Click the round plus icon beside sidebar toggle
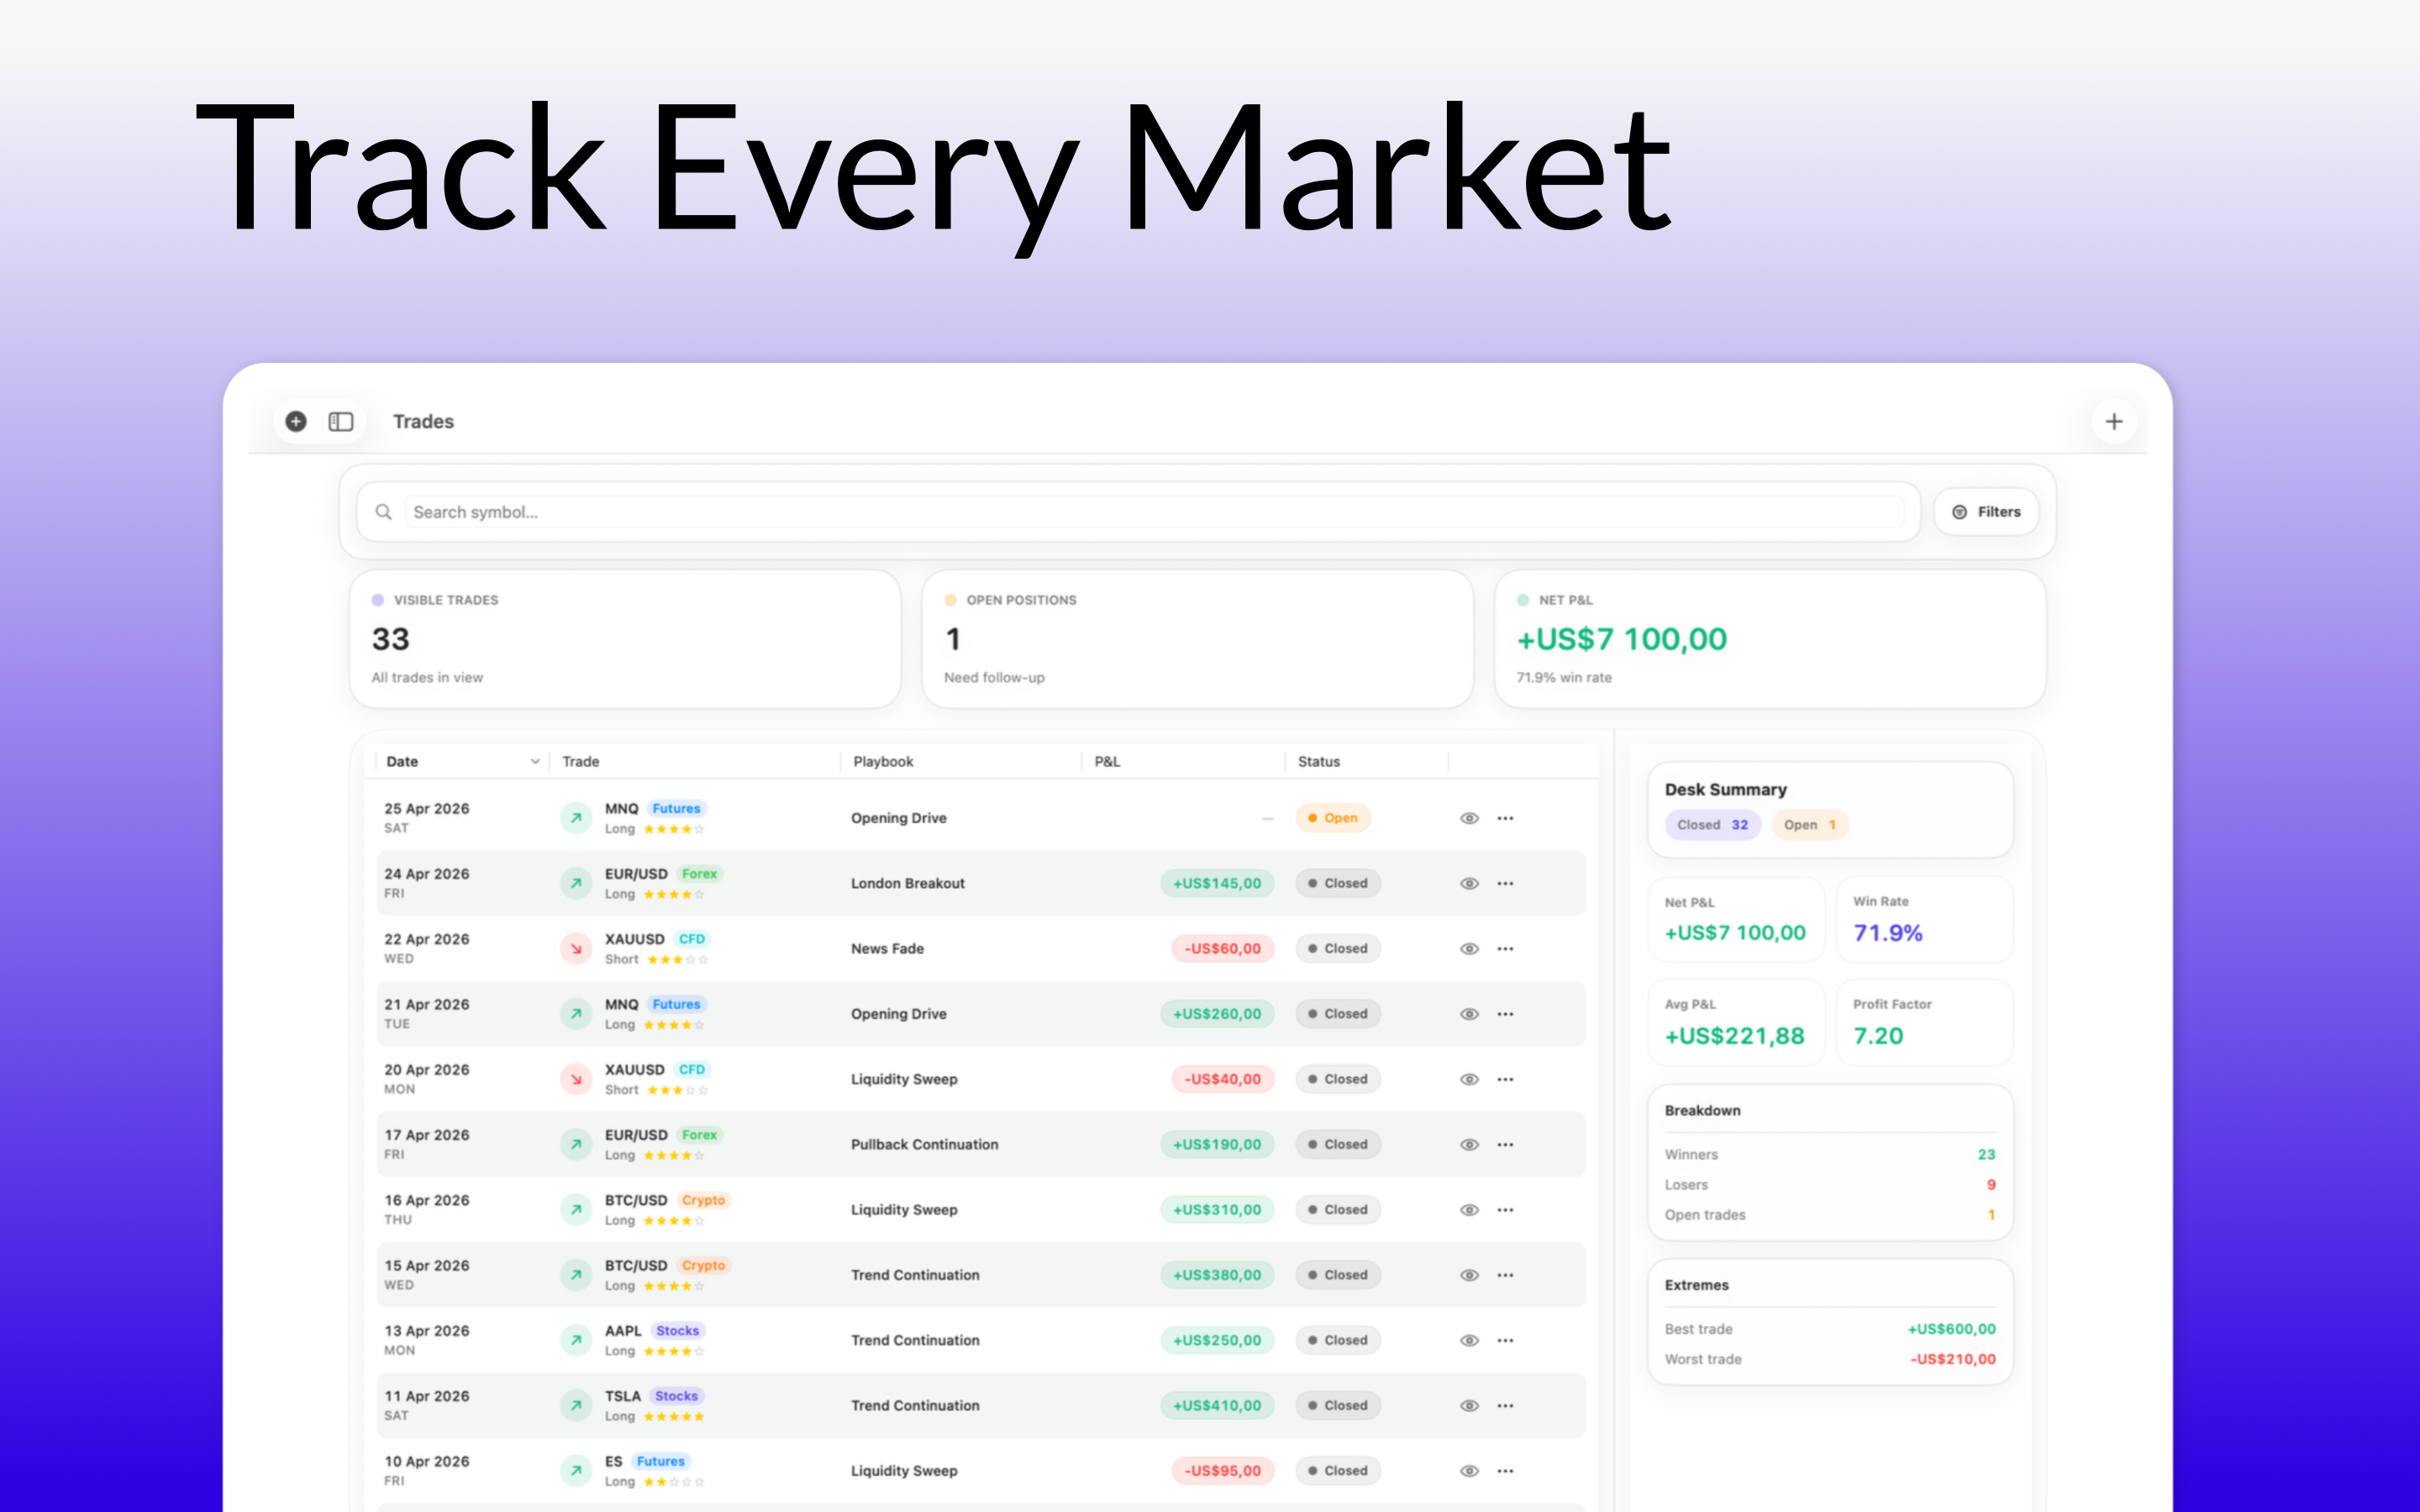 [x=296, y=421]
